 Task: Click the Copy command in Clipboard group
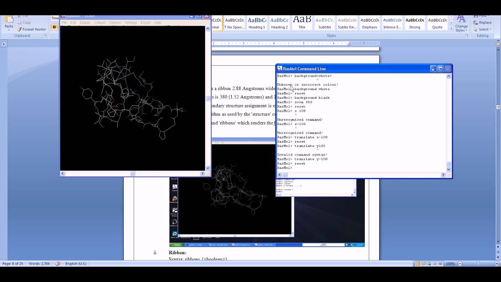[x=23, y=22]
